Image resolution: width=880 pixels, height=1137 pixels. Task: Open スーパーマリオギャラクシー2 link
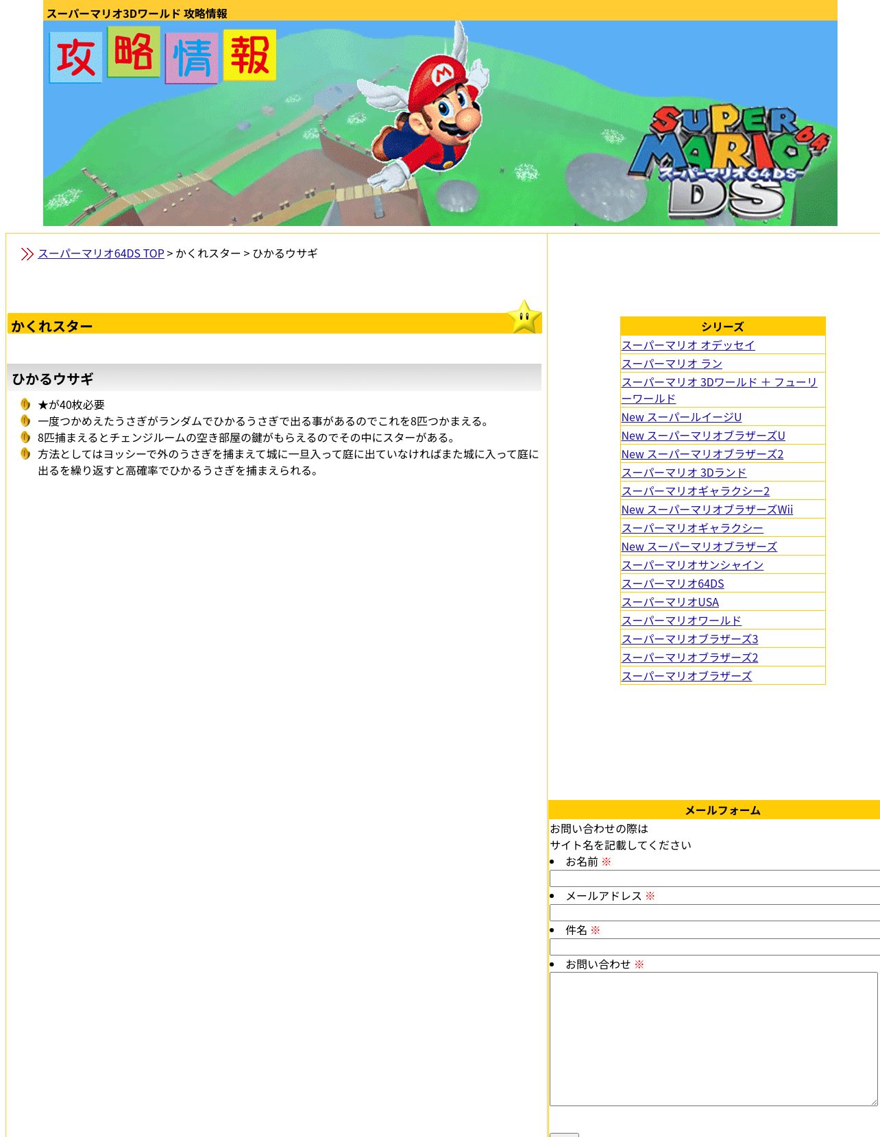pos(696,491)
